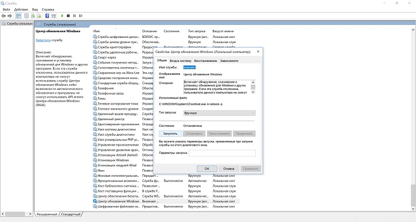Switch to the Вход в систему tab
This screenshot has height=222, width=416.
180,61
